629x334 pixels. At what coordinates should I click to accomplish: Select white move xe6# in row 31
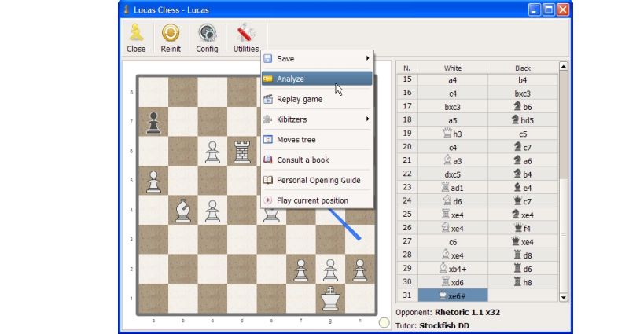tap(453, 295)
